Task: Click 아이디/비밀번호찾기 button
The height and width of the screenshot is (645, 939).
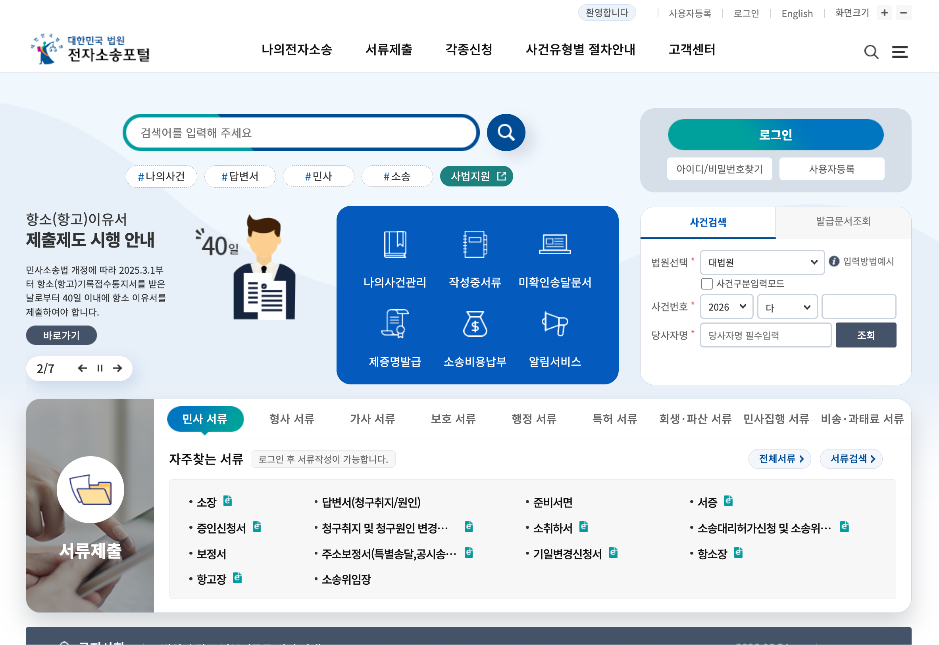Action: tap(720, 169)
